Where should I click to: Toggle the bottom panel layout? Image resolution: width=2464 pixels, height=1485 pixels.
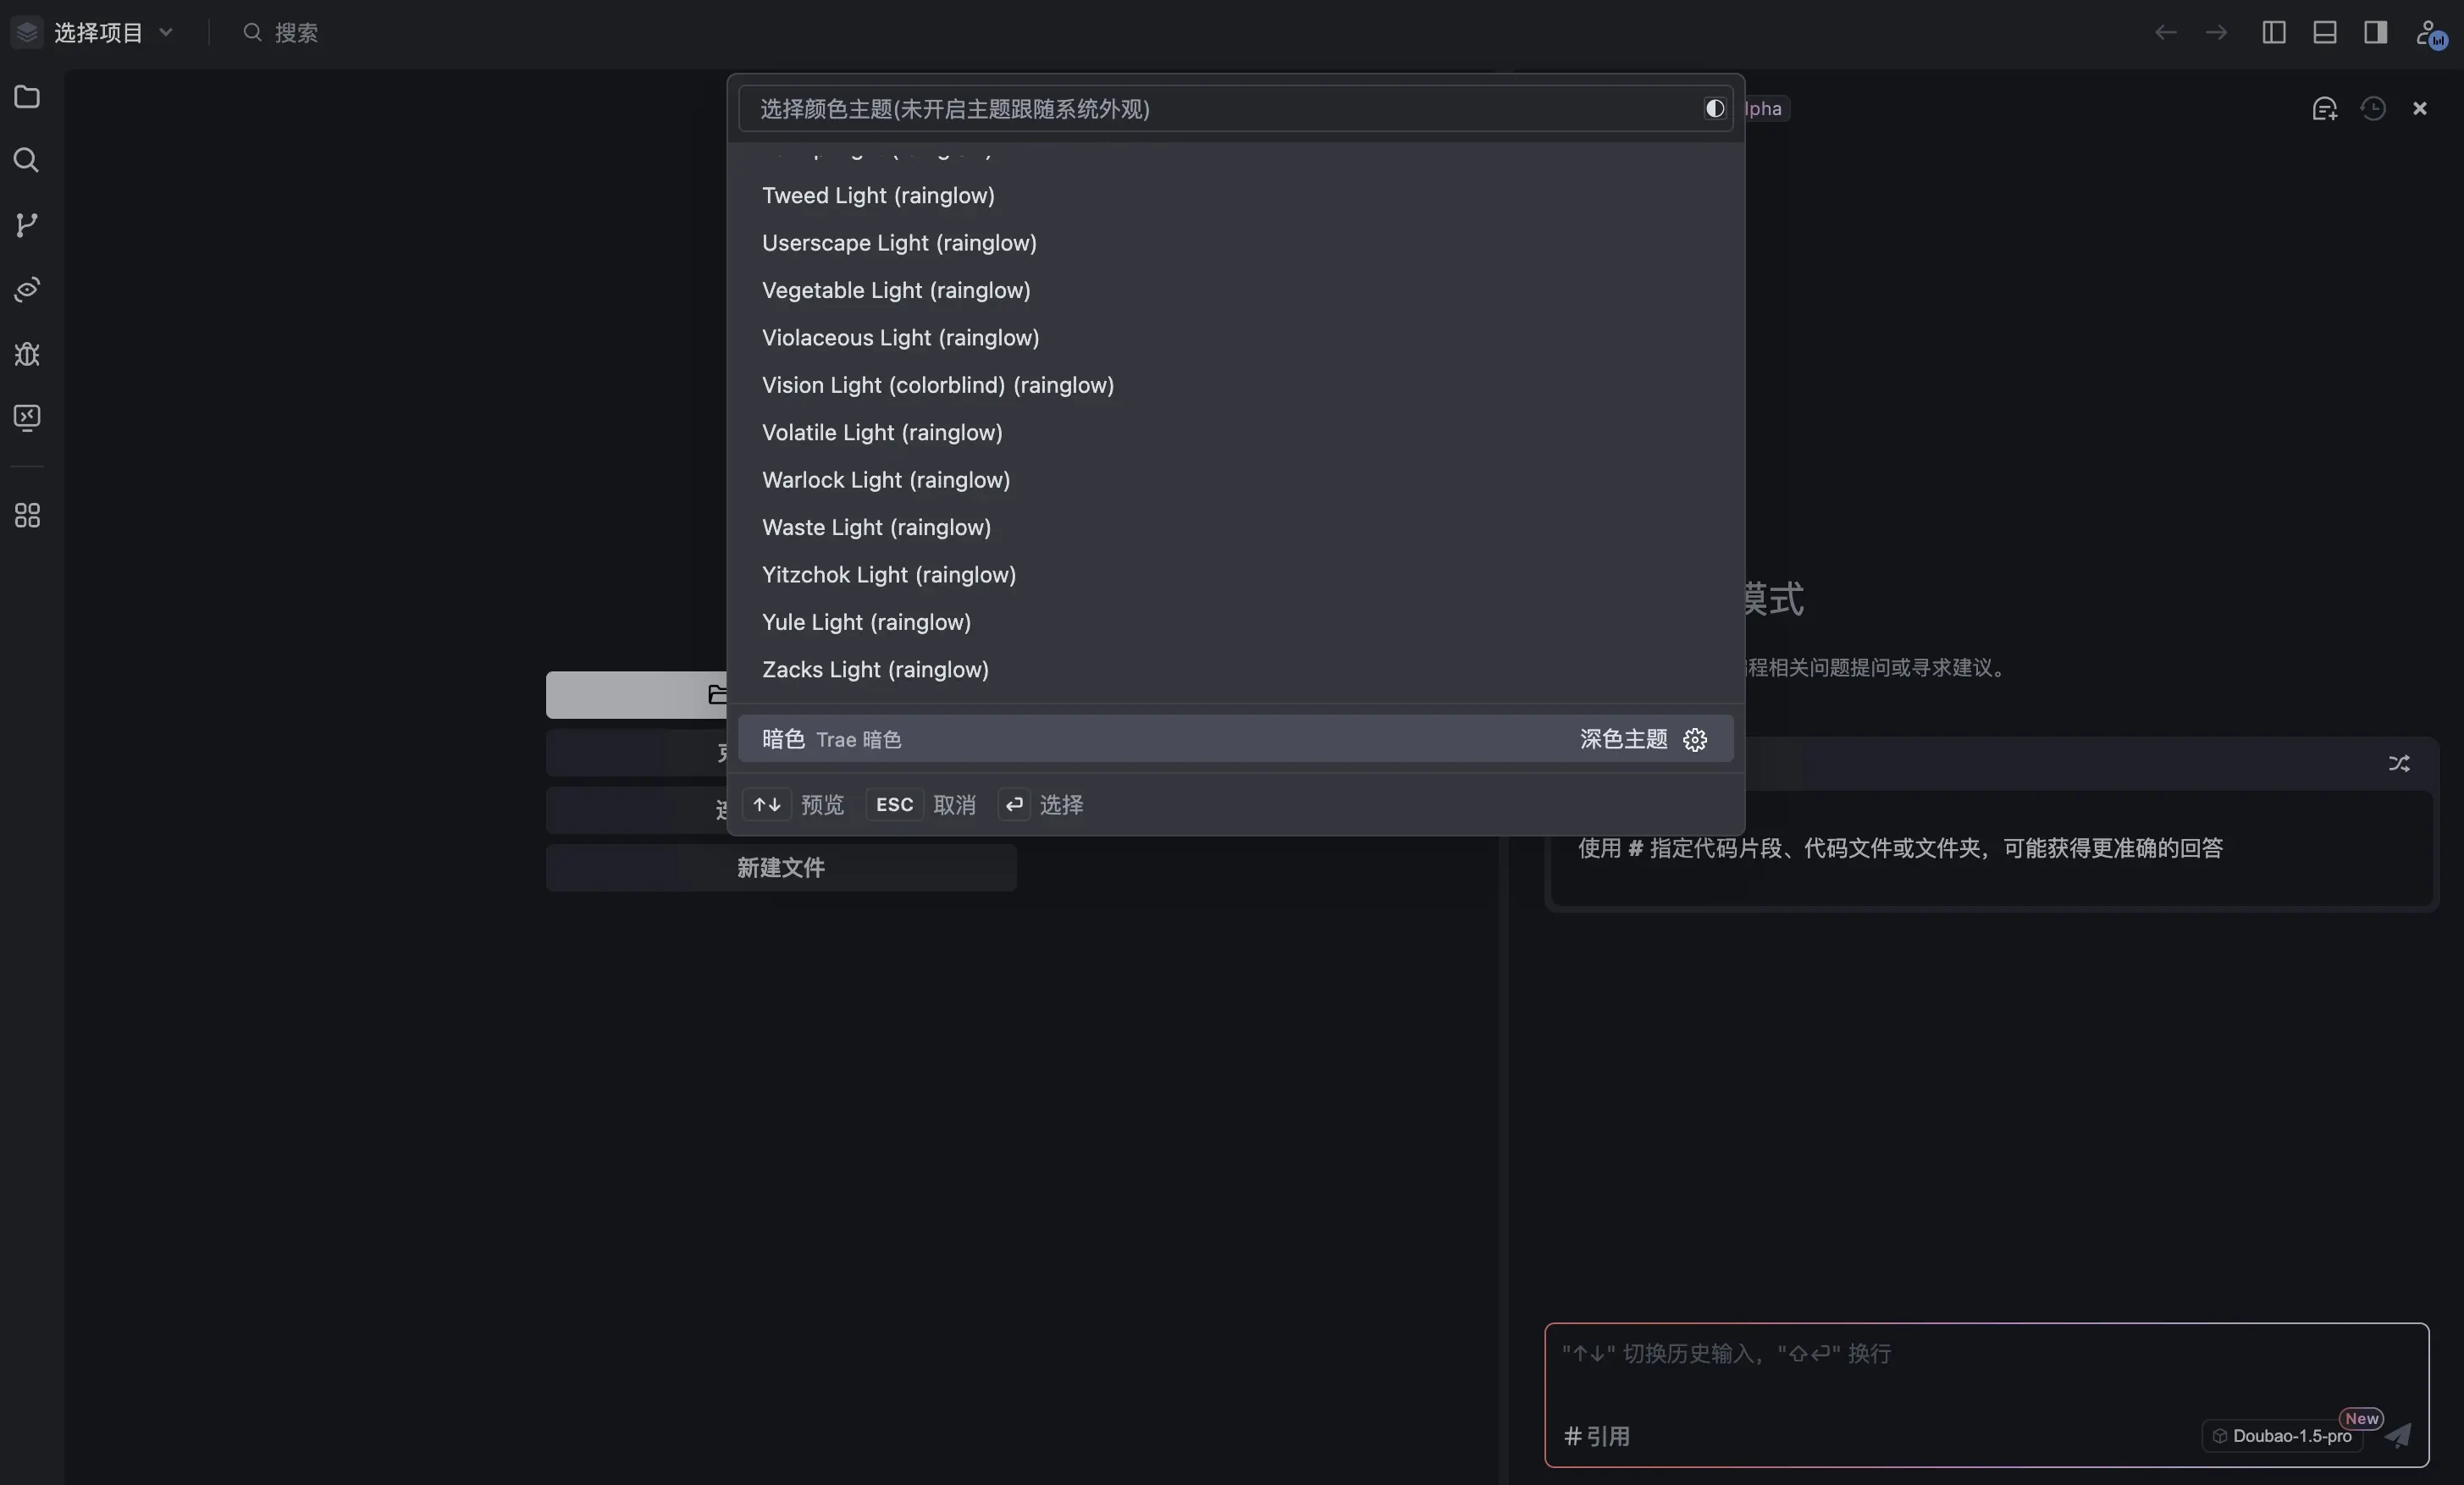pyautogui.click(x=2325, y=32)
